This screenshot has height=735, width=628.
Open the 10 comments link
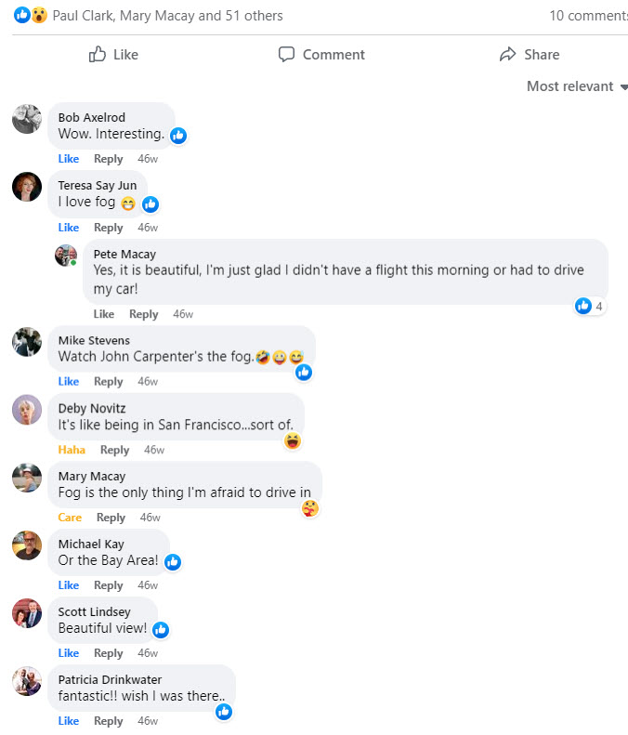click(587, 15)
